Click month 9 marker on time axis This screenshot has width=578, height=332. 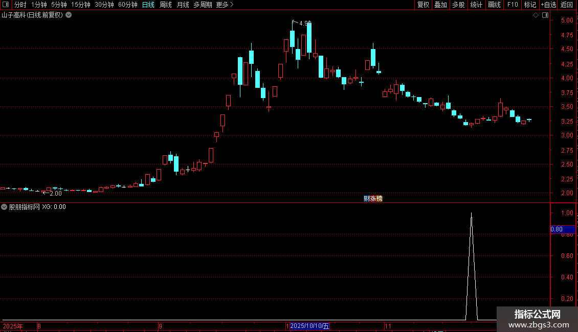coord(160,326)
